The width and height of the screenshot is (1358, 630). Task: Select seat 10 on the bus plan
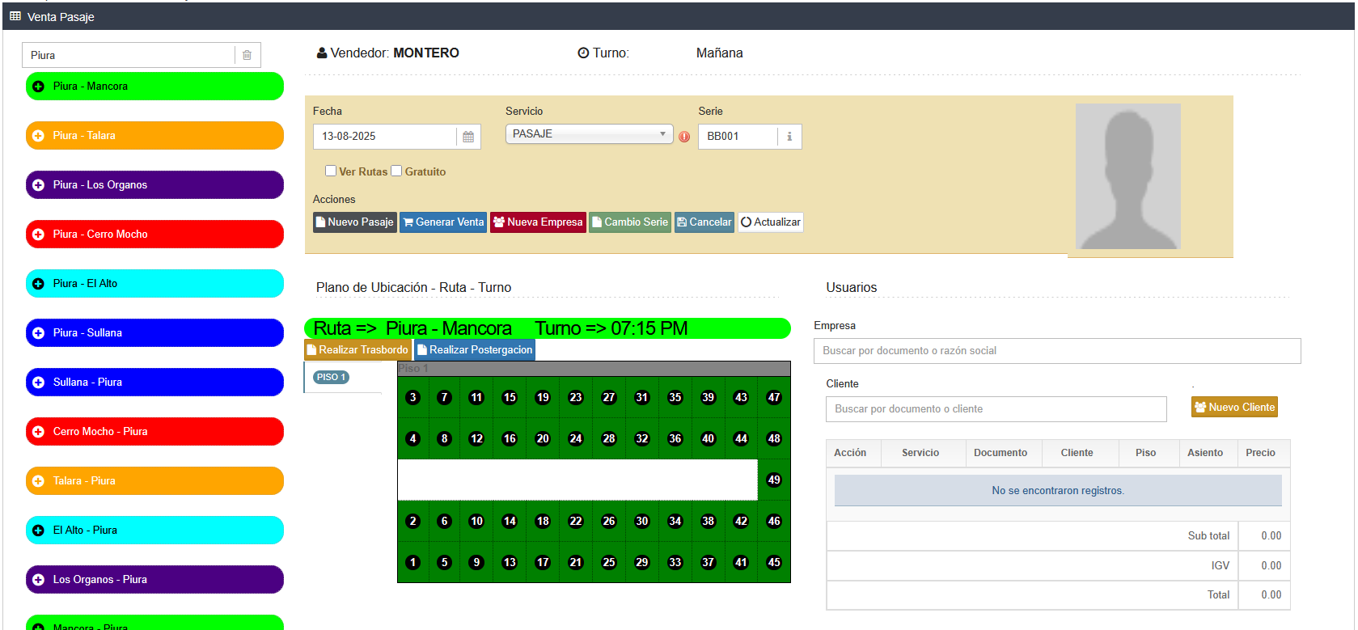(476, 521)
